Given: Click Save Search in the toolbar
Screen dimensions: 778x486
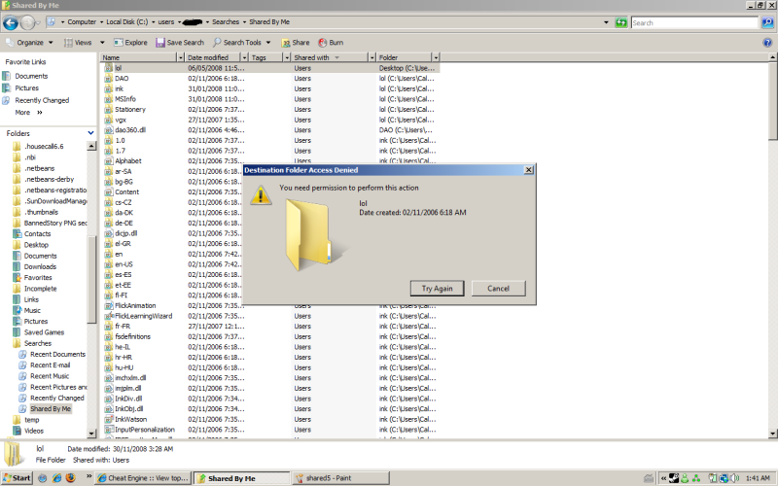Looking at the screenshot, I should 179,43.
